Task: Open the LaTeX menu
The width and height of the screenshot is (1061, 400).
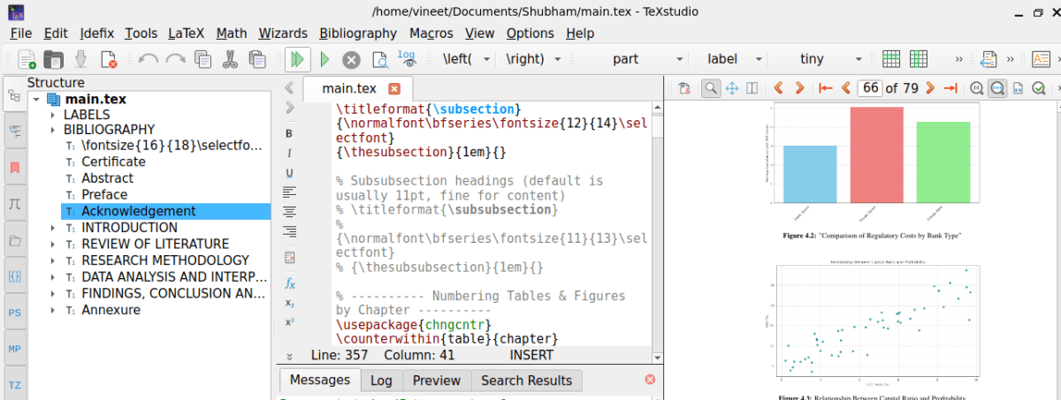Action: 187,34
